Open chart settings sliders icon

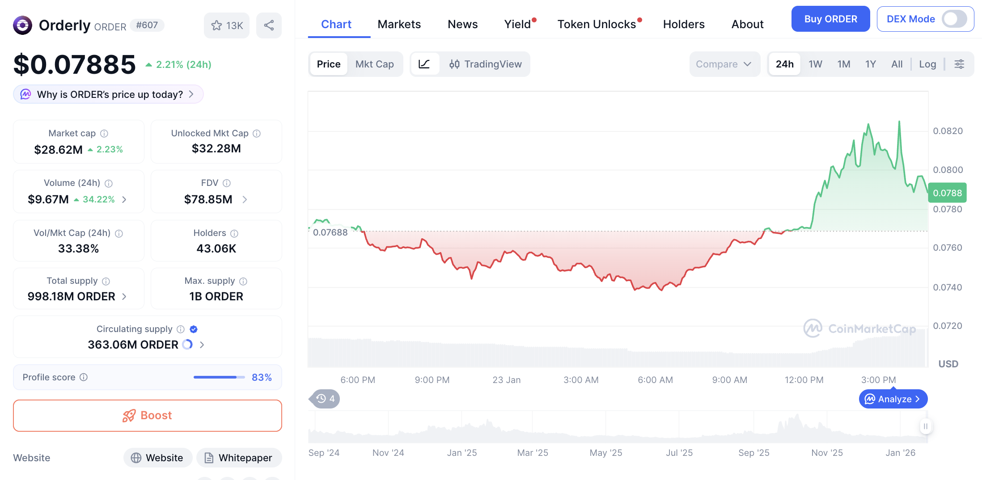click(959, 64)
